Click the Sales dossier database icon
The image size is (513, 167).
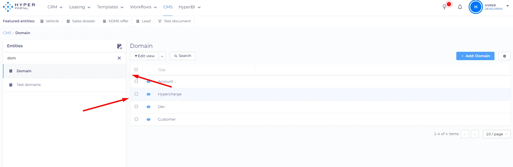pos(68,21)
